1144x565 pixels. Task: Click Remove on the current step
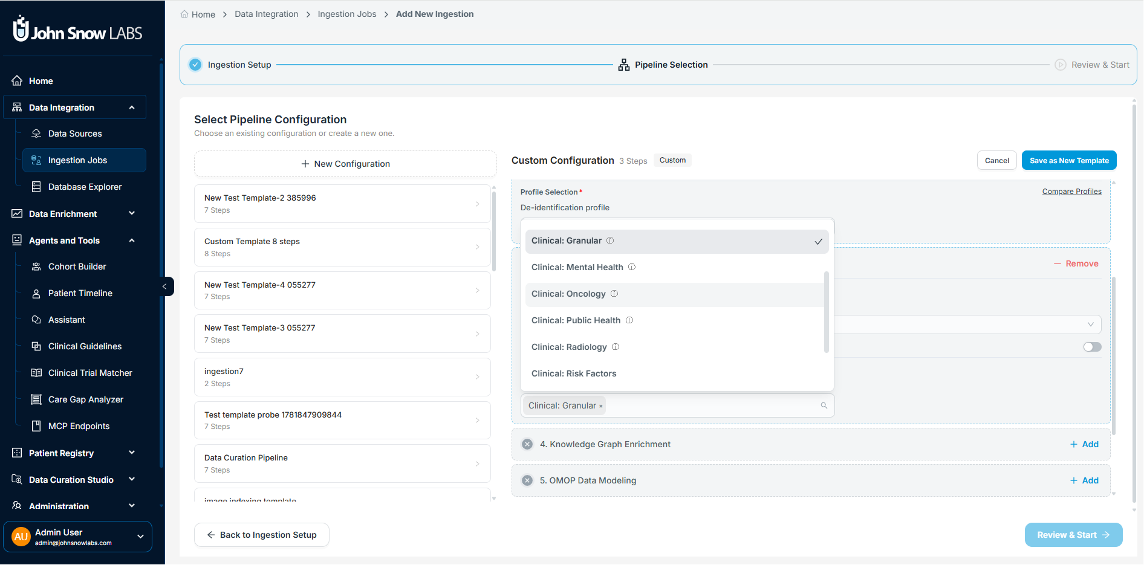pyautogui.click(x=1076, y=263)
